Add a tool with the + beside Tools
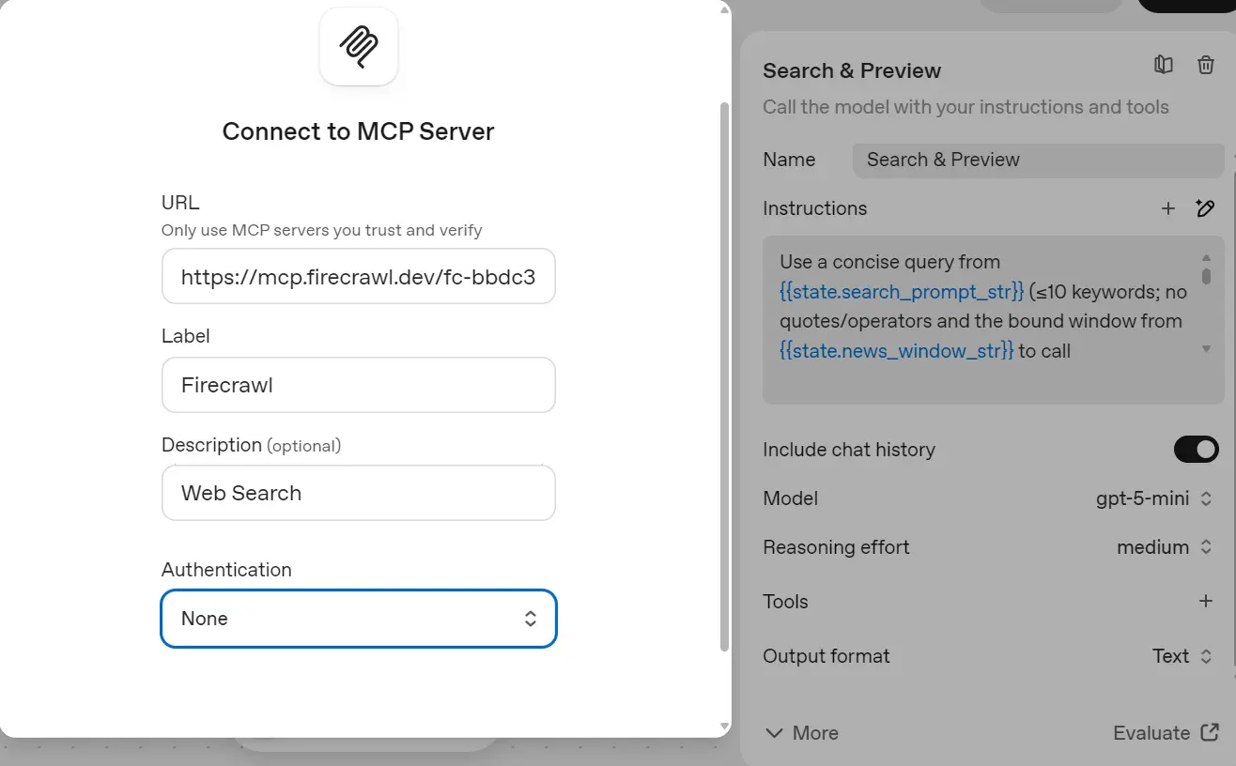This screenshot has width=1236, height=766. click(1207, 601)
